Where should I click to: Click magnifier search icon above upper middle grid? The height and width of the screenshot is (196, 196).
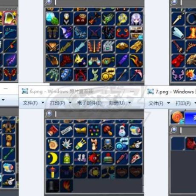pos(48,3)
